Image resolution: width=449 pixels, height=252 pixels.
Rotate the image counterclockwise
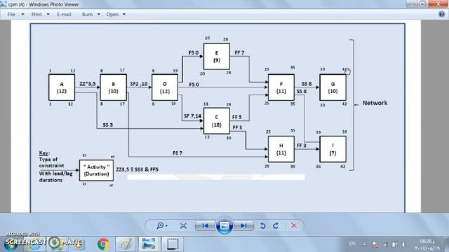(x=262, y=225)
